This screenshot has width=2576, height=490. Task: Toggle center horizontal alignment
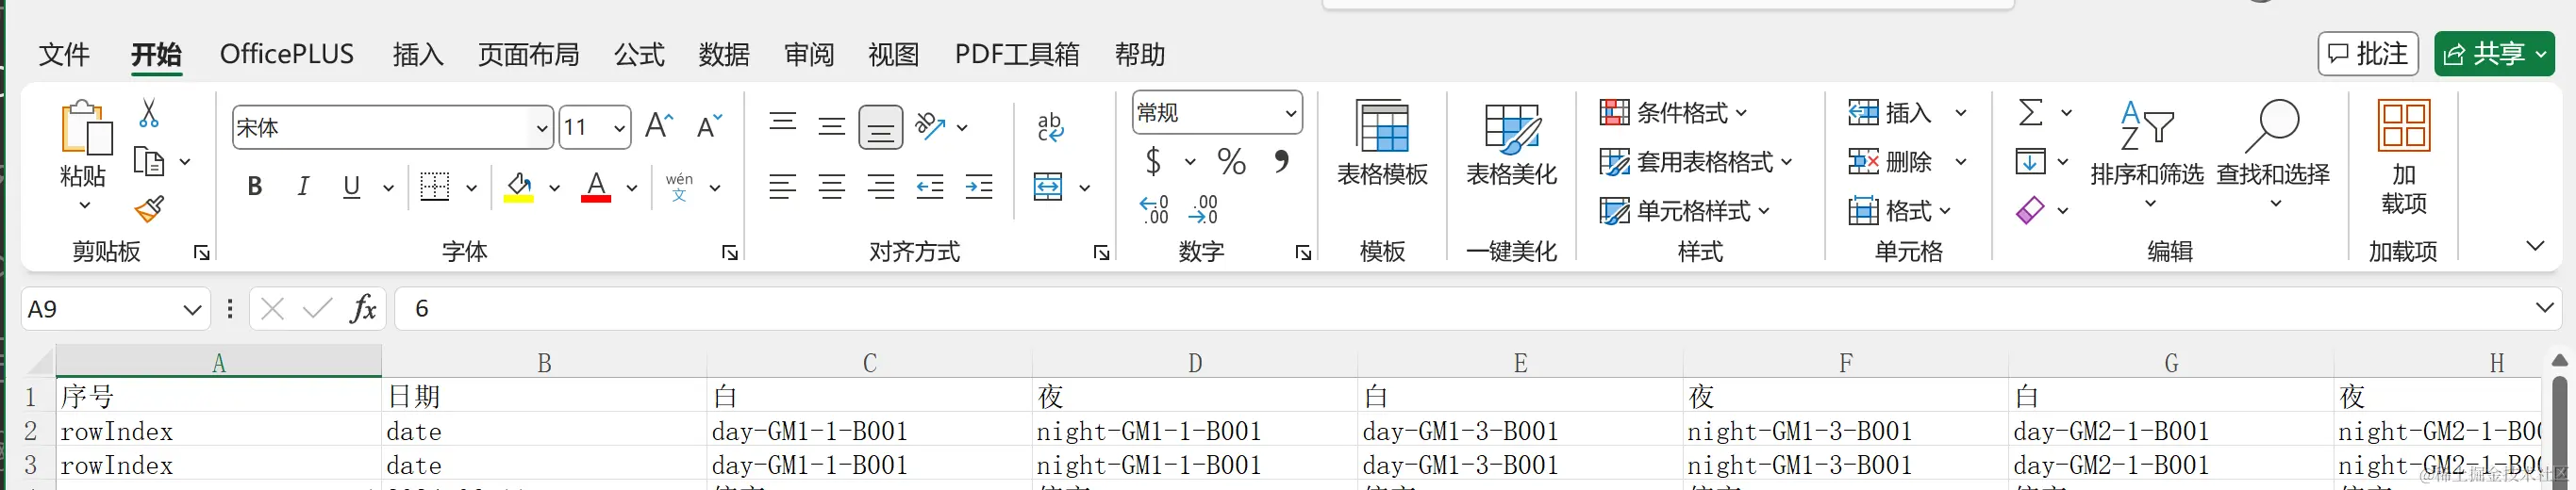coord(832,187)
